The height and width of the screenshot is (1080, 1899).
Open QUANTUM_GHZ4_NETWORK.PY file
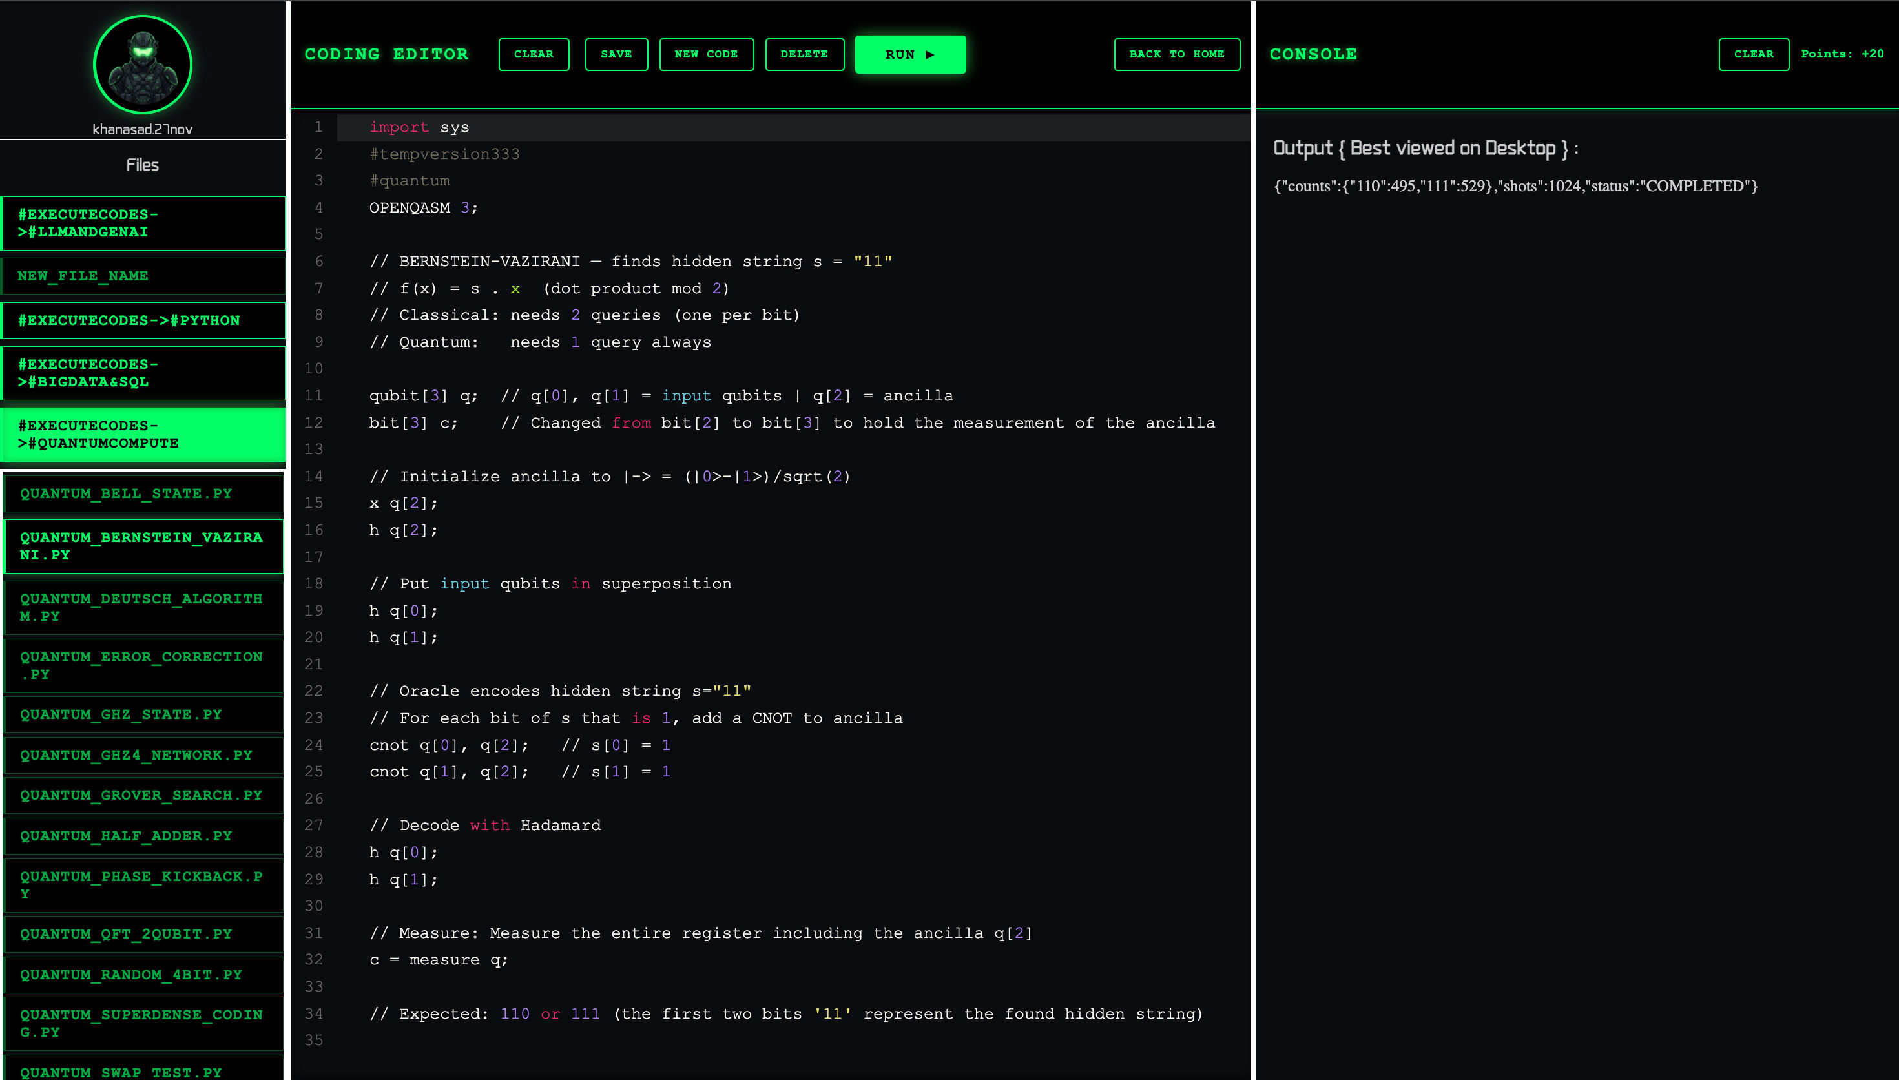143,755
